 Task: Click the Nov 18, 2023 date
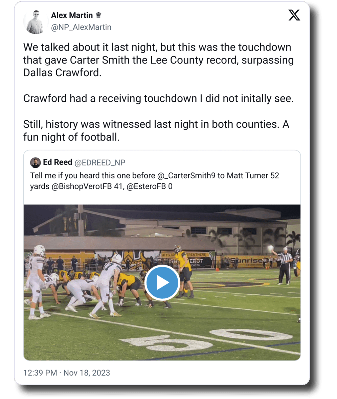tap(87, 373)
